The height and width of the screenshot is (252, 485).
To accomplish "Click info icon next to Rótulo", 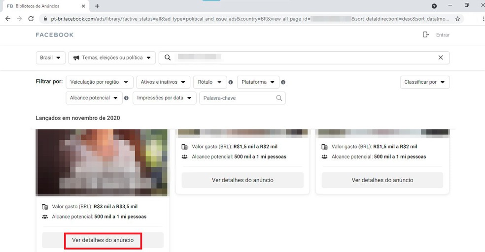I will click(231, 82).
